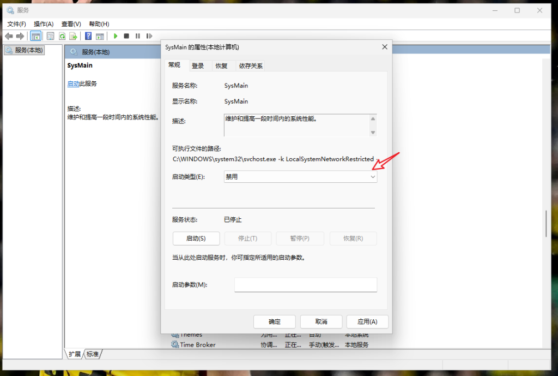This screenshot has height=376, width=558.
Task: Click the 启动(S) button
Action: click(196, 238)
